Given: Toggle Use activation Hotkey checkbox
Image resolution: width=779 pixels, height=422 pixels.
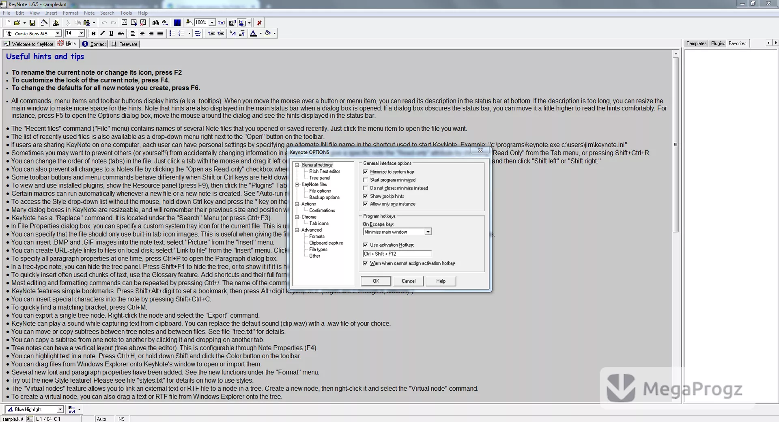Looking at the screenshot, I should [x=365, y=245].
